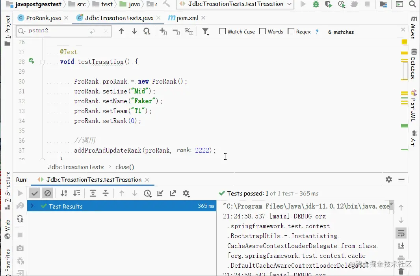420x276 pixels.
Task: Toggle show passed tests button
Action: pos(35,193)
